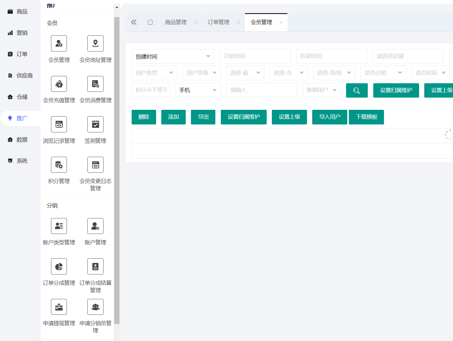The width and height of the screenshot is (453, 341).
Task: Open the 用户类型 dropdown
Action: [x=155, y=73]
